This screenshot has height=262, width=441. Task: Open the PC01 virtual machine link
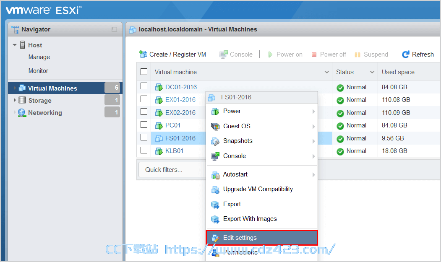click(173, 125)
